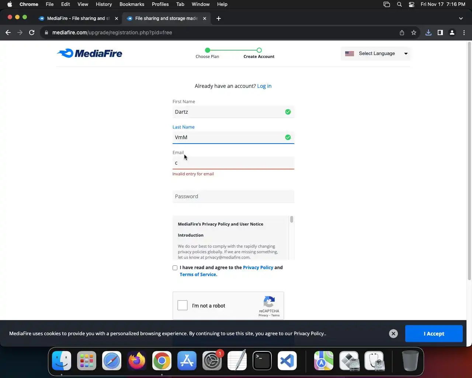Click the Choose Plan step indicator
Image resolution: width=472 pixels, height=378 pixels.
(x=207, y=53)
